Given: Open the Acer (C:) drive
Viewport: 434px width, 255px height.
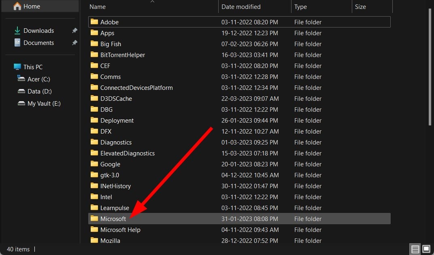Looking at the screenshot, I should pyautogui.click(x=39, y=79).
